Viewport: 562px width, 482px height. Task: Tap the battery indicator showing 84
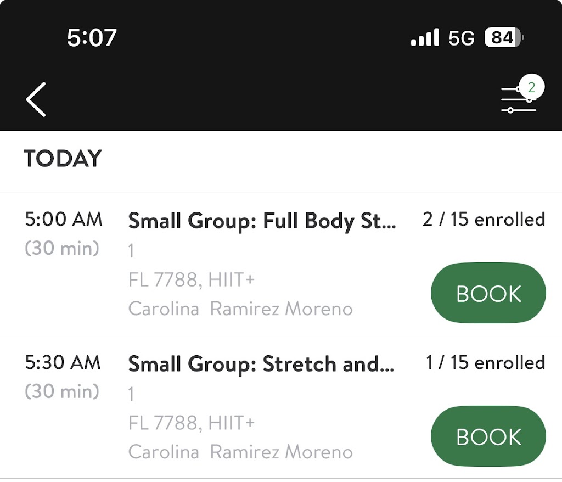504,38
